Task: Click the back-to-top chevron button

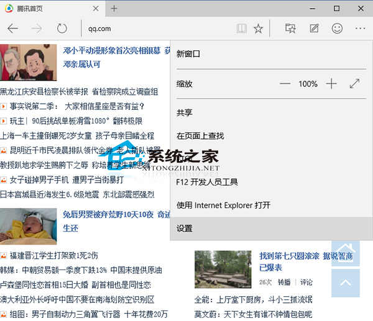Action: (x=346, y=283)
